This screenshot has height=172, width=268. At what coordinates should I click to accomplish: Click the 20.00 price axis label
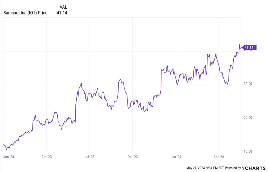pyautogui.click(x=248, y=118)
